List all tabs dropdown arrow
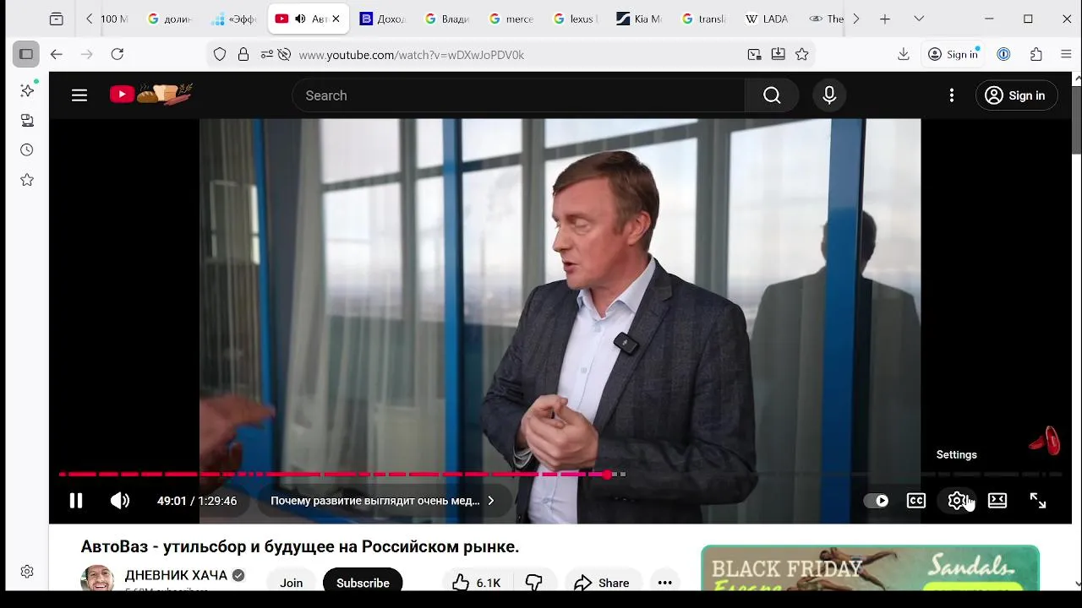The image size is (1082, 608). pyautogui.click(x=919, y=19)
